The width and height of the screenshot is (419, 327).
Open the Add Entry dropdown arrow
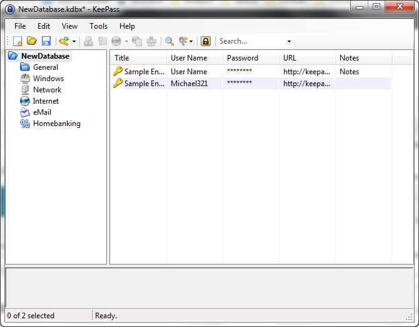click(x=74, y=42)
